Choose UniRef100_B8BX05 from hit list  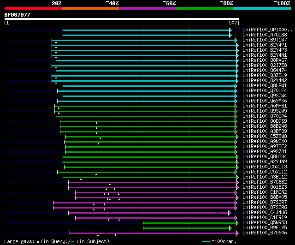265,197
